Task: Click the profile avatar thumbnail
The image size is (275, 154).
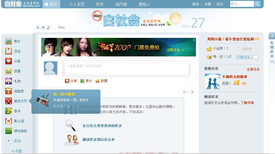Action: [x=51, y=68]
